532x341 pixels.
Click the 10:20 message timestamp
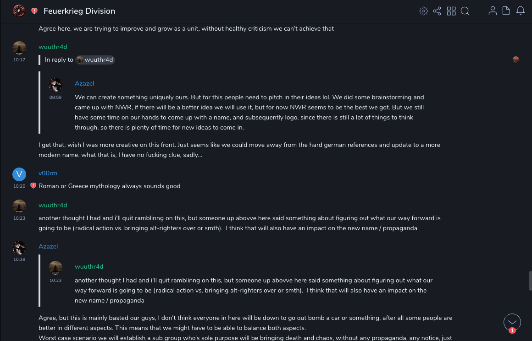tap(19, 186)
